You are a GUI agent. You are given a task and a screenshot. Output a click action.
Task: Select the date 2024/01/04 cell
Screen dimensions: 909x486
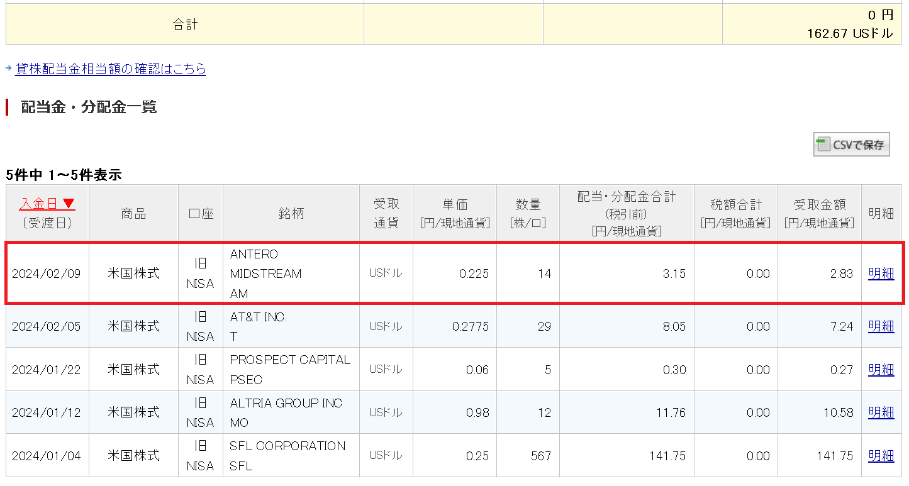coord(47,456)
